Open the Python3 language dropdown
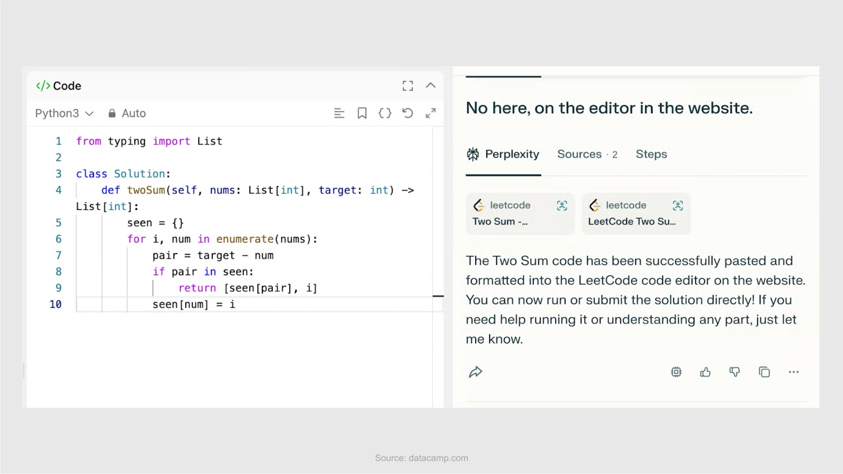This screenshot has height=474, width=843. tap(64, 114)
